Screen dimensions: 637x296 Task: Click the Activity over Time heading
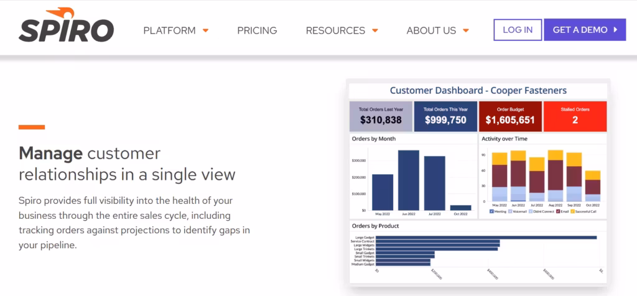504,139
